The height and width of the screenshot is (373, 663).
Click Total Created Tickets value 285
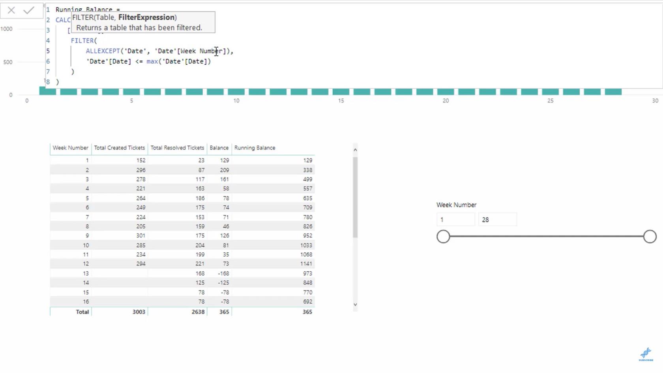(140, 245)
